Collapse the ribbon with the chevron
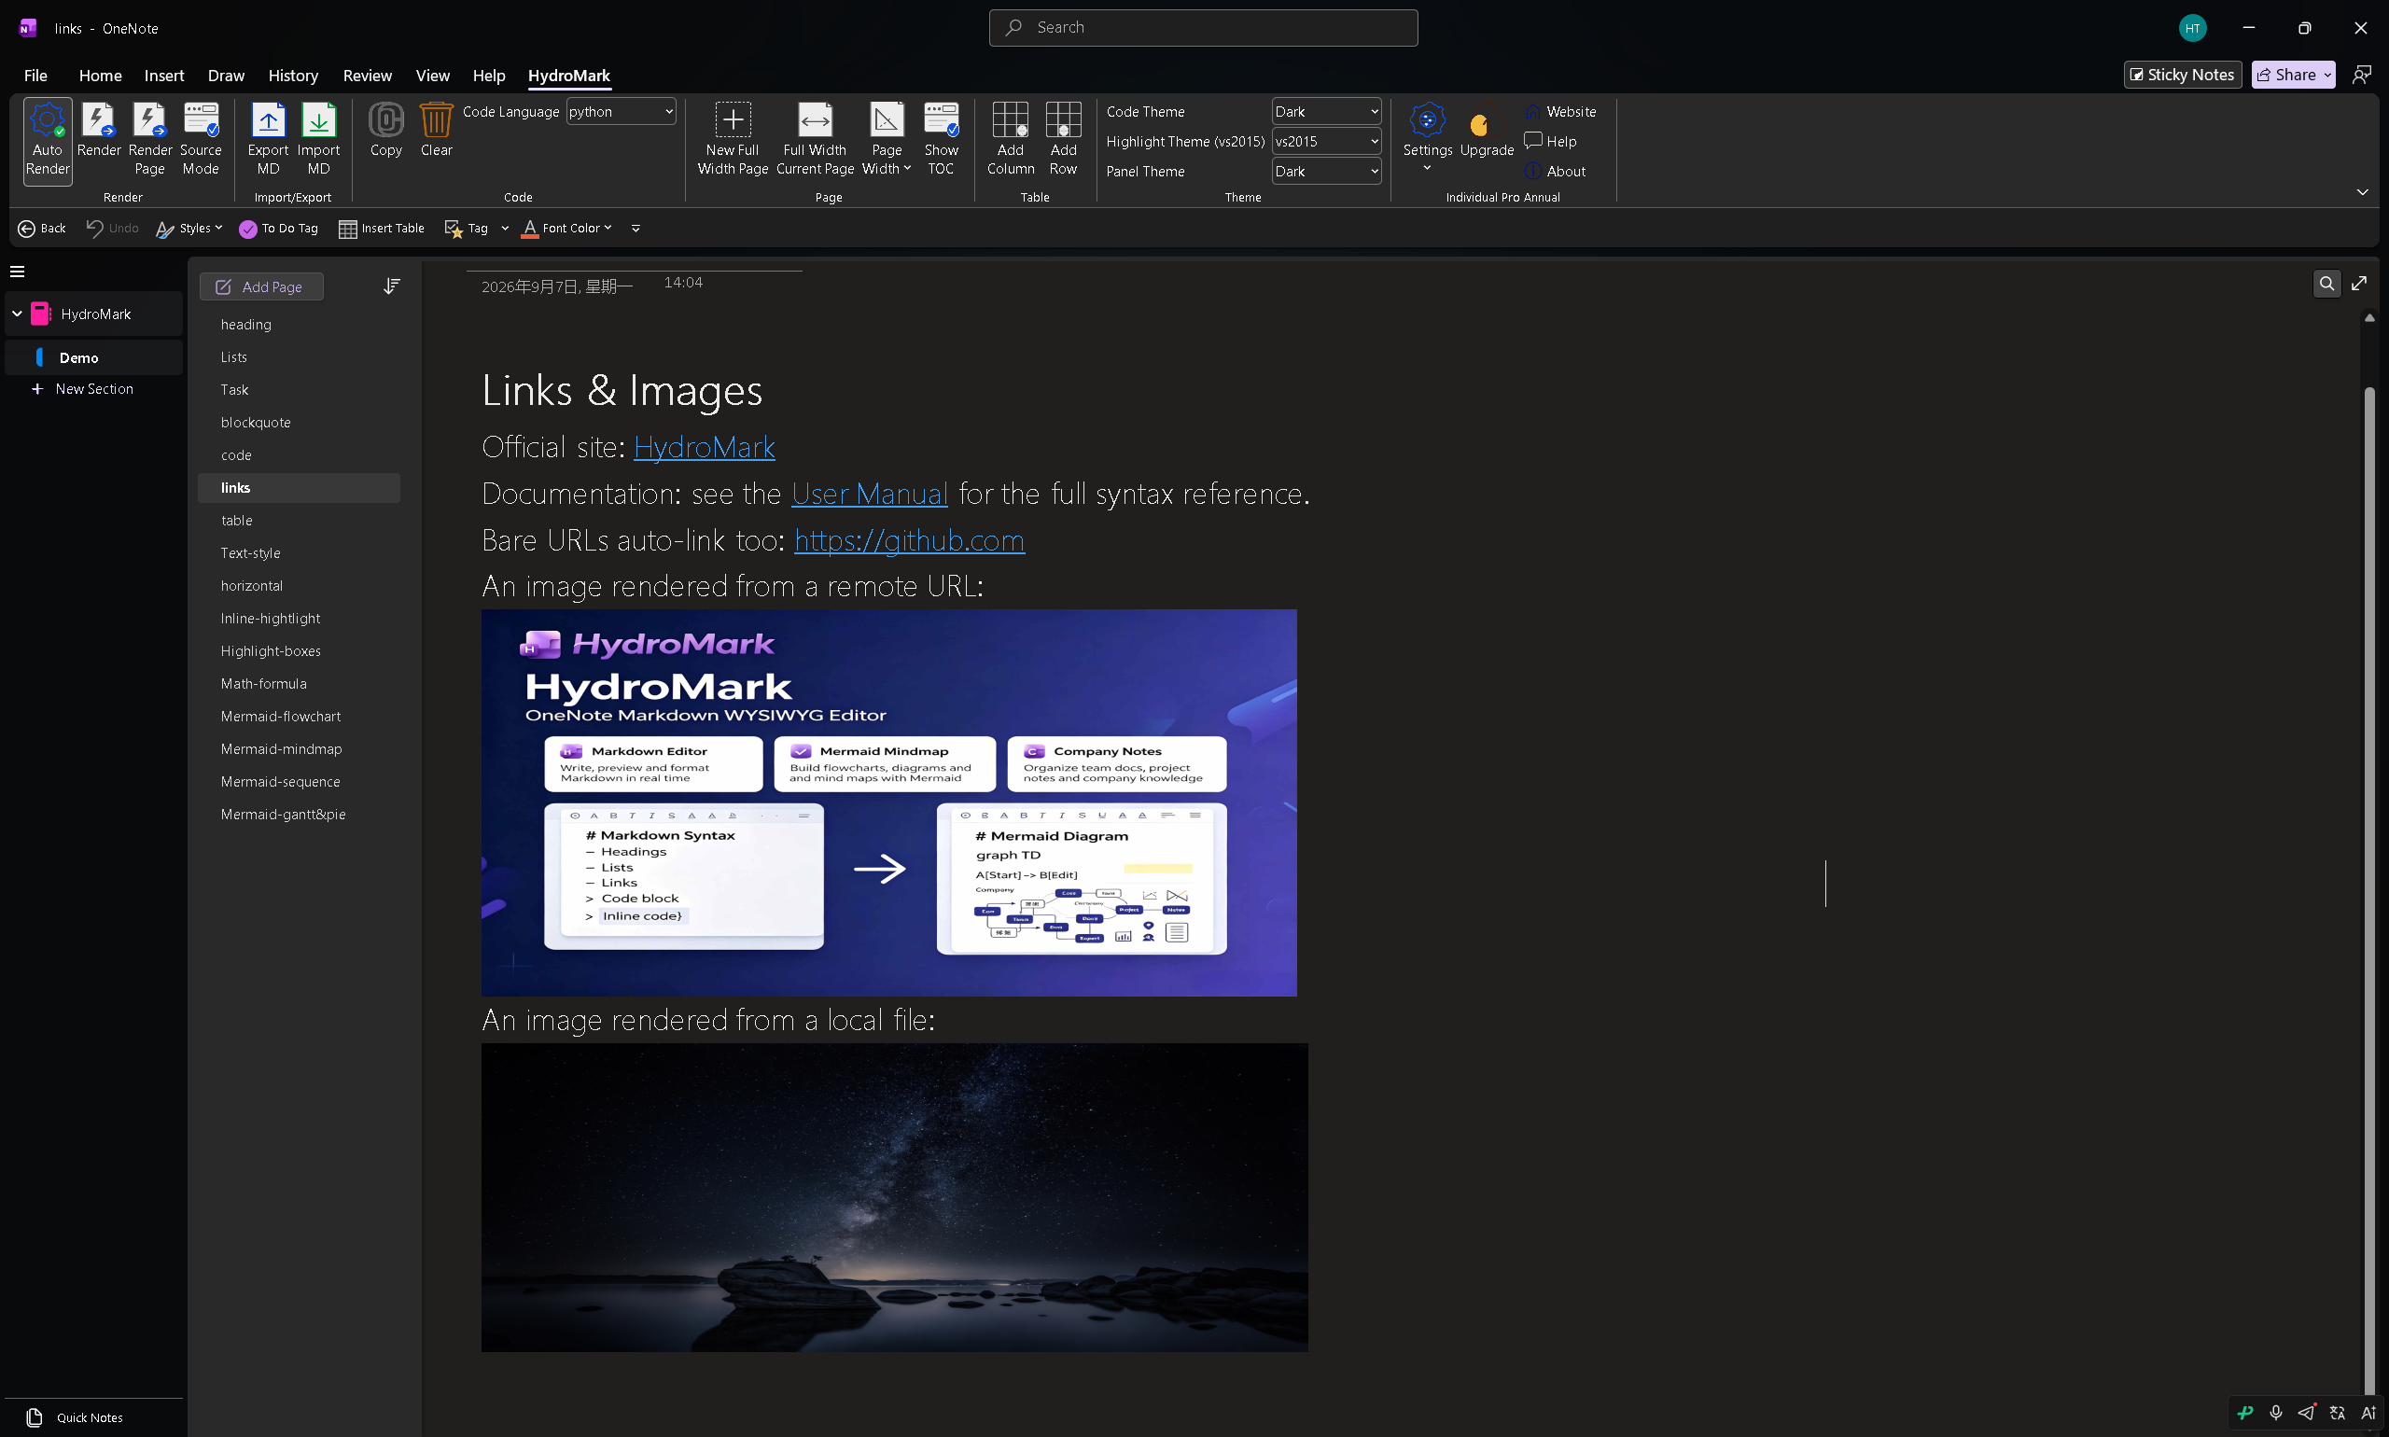 (x=2363, y=191)
